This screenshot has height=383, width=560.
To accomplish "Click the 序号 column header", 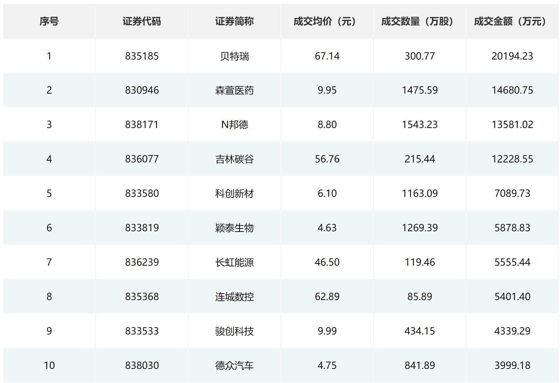I will point(49,21).
